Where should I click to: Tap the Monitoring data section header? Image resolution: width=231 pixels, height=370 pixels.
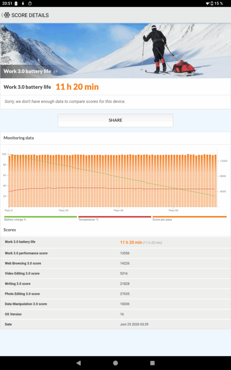click(18, 138)
